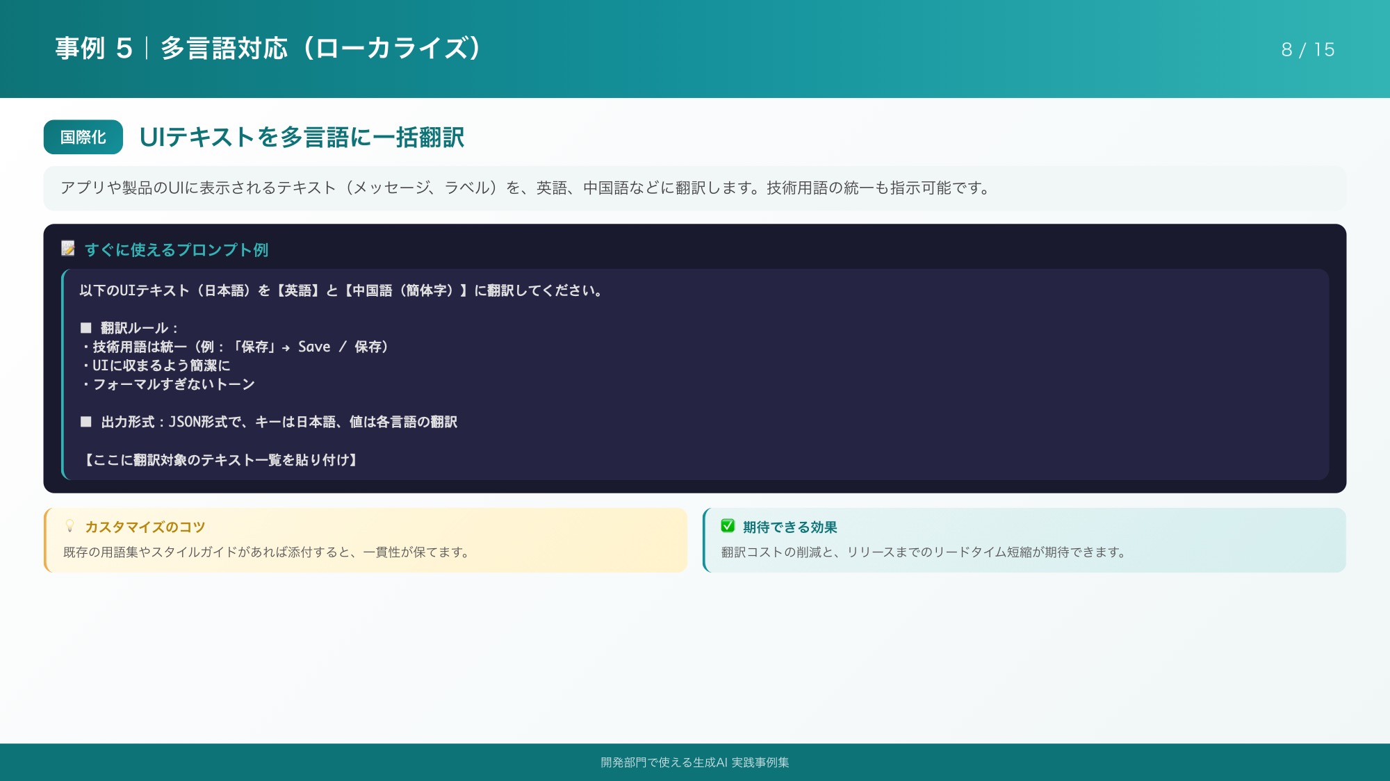Click heading UIテキストを多言語に一括翻訳

302,138
